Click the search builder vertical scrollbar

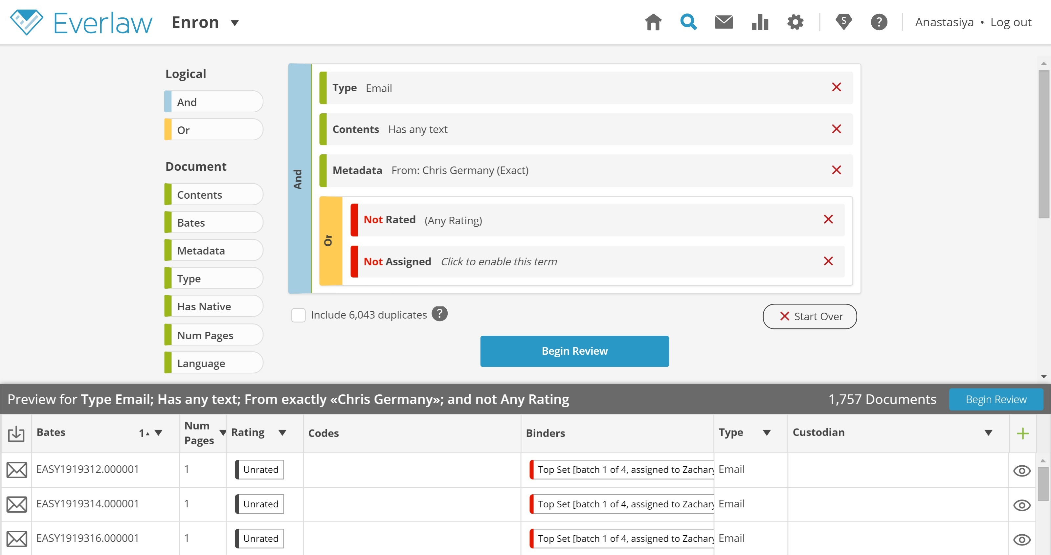pos(1043,144)
